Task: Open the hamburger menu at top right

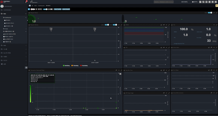Action: [x=216, y=2]
